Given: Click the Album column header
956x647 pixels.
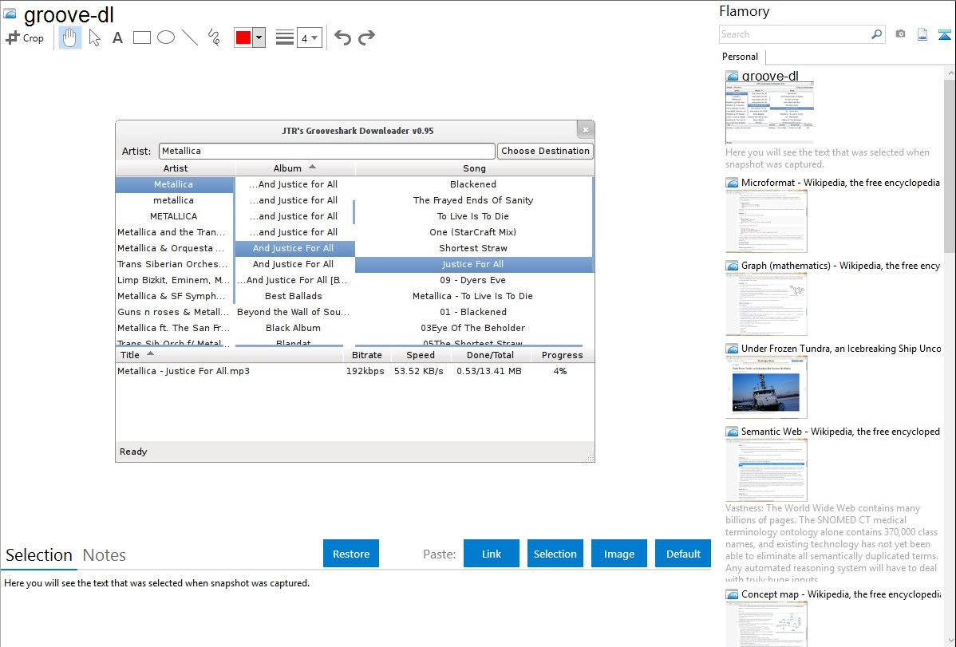Looking at the screenshot, I should (x=295, y=168).
